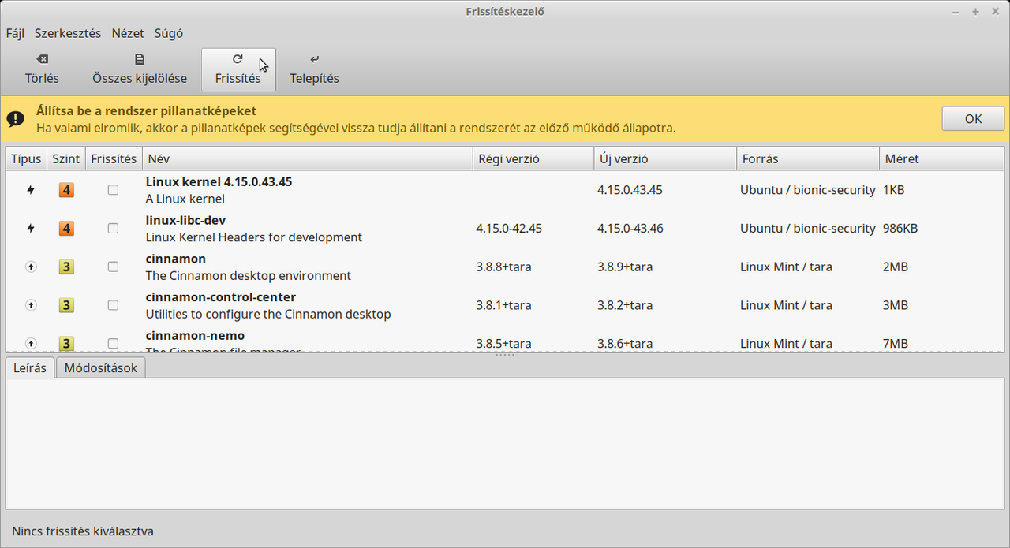Click old version 3.8.1+tara
Viewport: 1010px width, 548px height.
click(503, 305)
